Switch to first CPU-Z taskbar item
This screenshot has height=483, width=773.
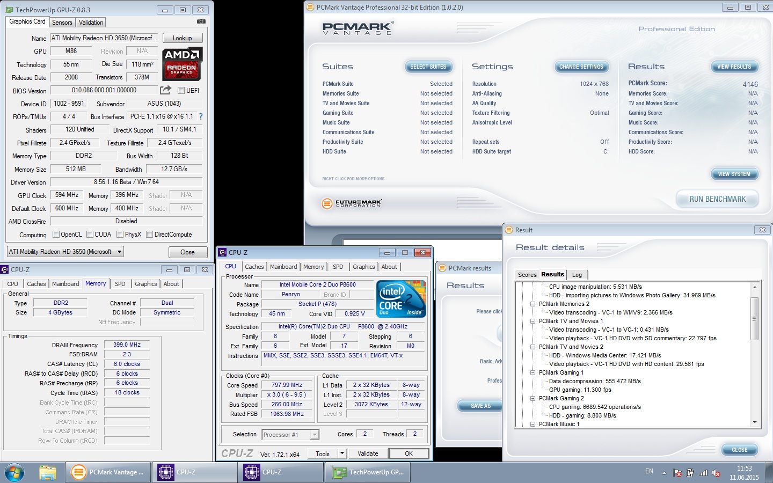[195, 472]
